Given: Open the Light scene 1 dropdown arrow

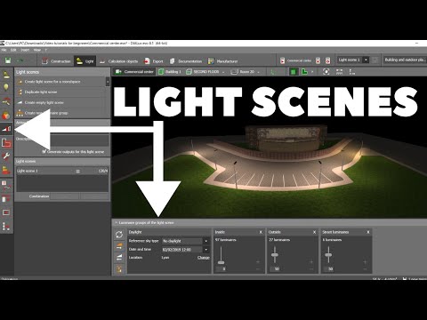Looking at the screenshot, I should (x=366, y=60).
